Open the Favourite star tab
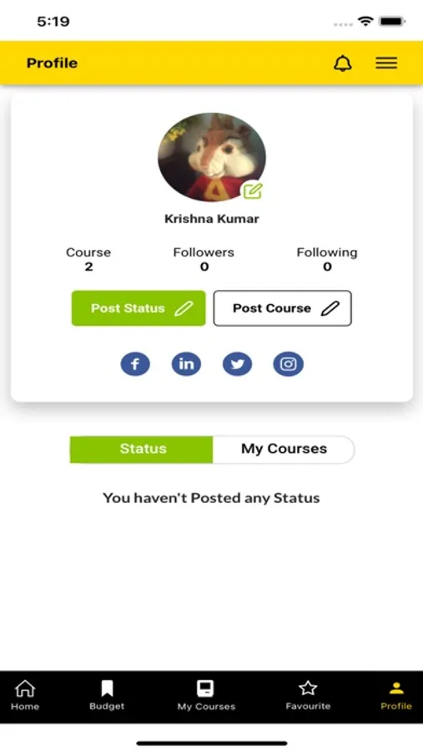Viewport: 423px width, 752px height. click(x=308, y=695)
